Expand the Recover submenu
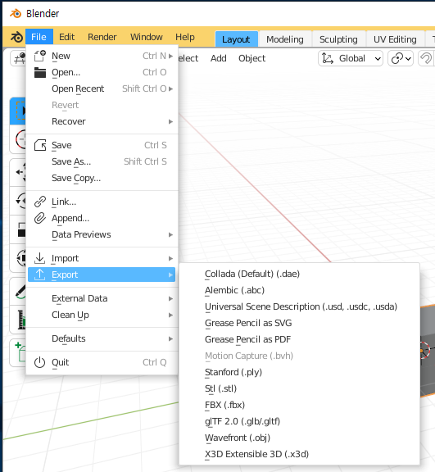 [x=170, y=121]
